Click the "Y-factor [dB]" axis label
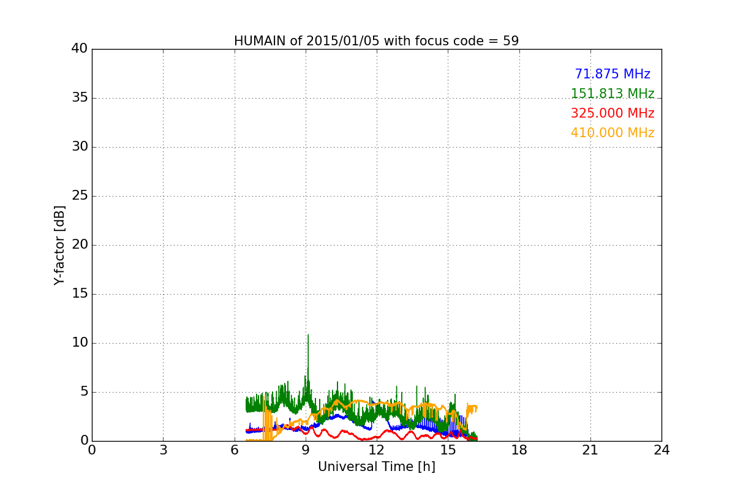735x490 pixels. coord(59,245)
